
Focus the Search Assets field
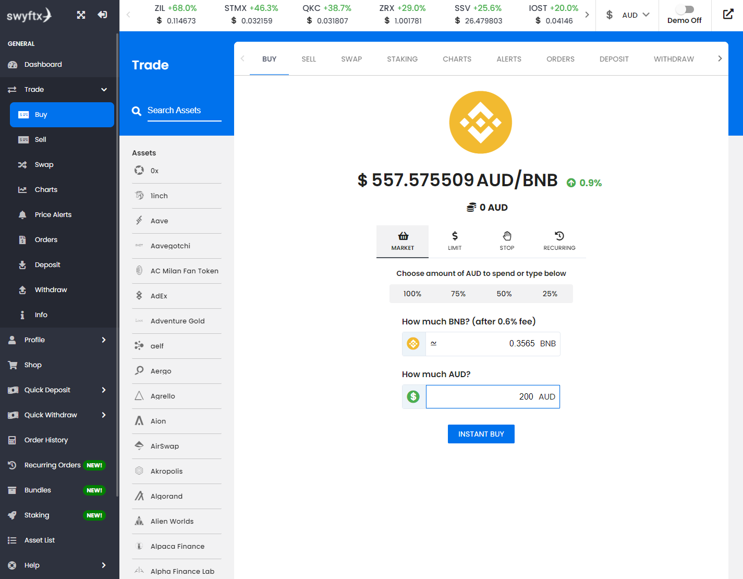click(184, 111)
